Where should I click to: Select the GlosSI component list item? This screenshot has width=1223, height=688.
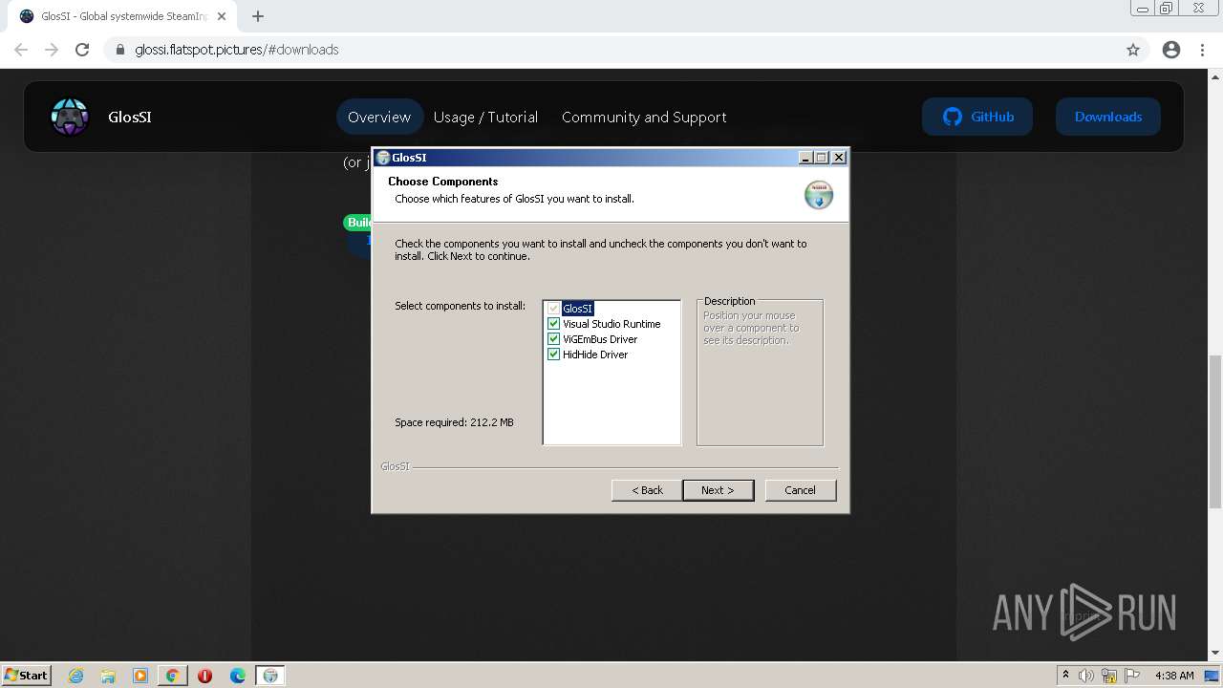click(578, 309)
